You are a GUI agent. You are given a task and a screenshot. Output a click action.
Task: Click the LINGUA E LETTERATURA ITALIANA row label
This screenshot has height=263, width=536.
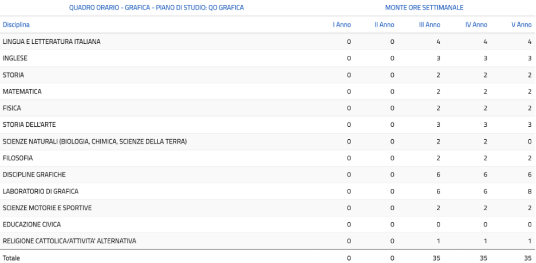[x=51, y=42]
